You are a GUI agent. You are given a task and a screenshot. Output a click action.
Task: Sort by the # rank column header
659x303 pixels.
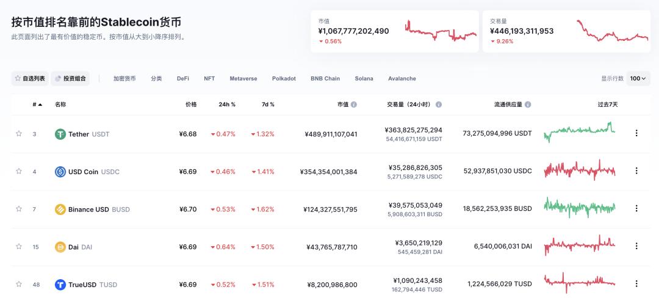click(37, 104)
